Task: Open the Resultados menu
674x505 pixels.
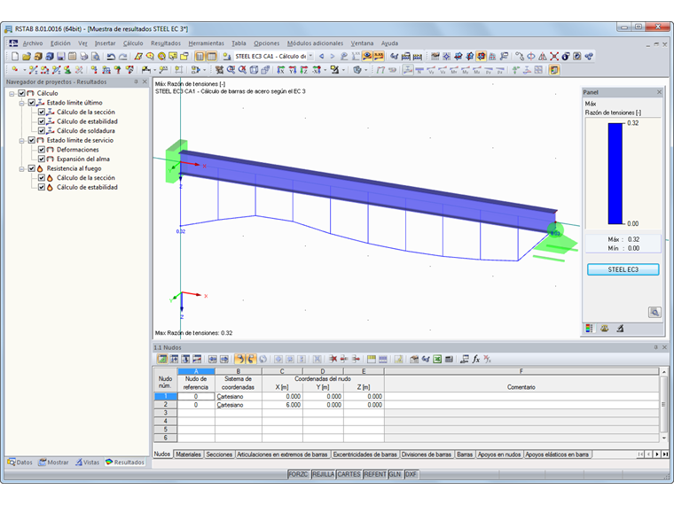Action: pyautogui.click(x=166, y=43)
